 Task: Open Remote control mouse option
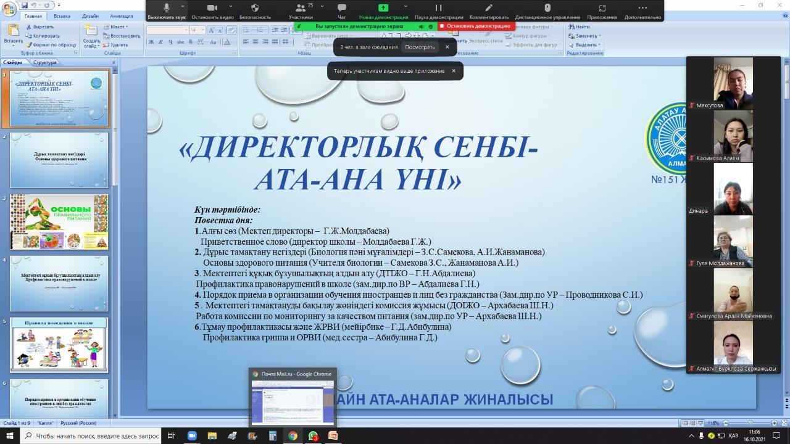coord(547,9)
